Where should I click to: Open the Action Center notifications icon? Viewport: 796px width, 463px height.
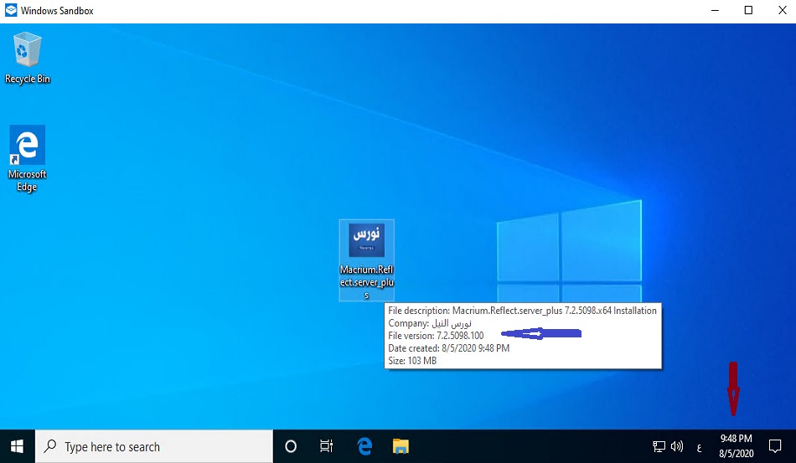tap(775, 446)
